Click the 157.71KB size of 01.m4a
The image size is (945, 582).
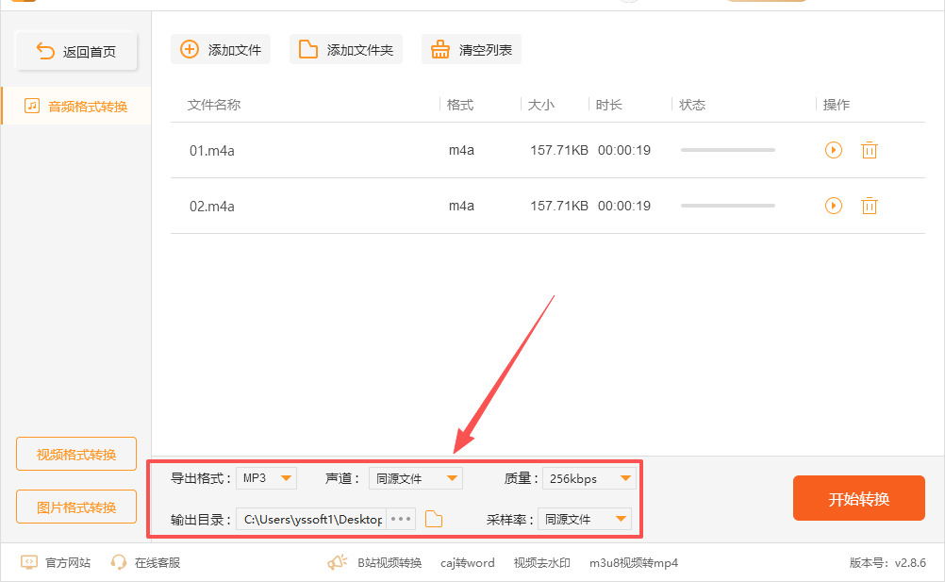558,150
